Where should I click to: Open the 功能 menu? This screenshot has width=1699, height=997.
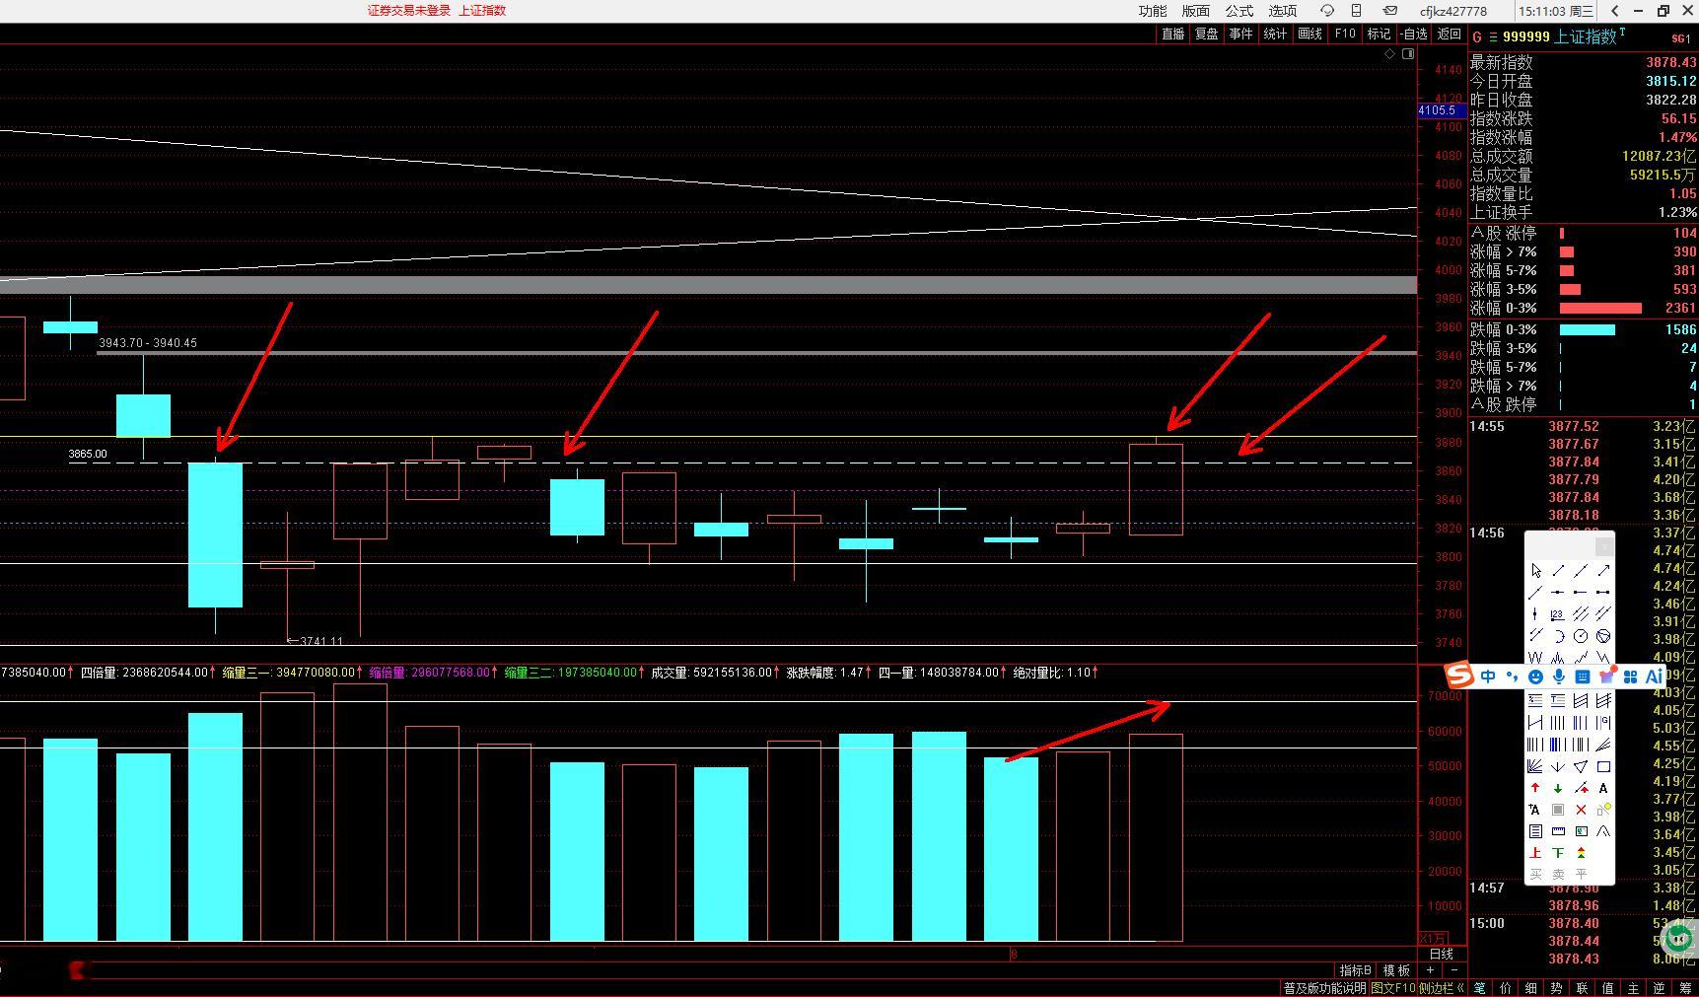pos(1152,11)
